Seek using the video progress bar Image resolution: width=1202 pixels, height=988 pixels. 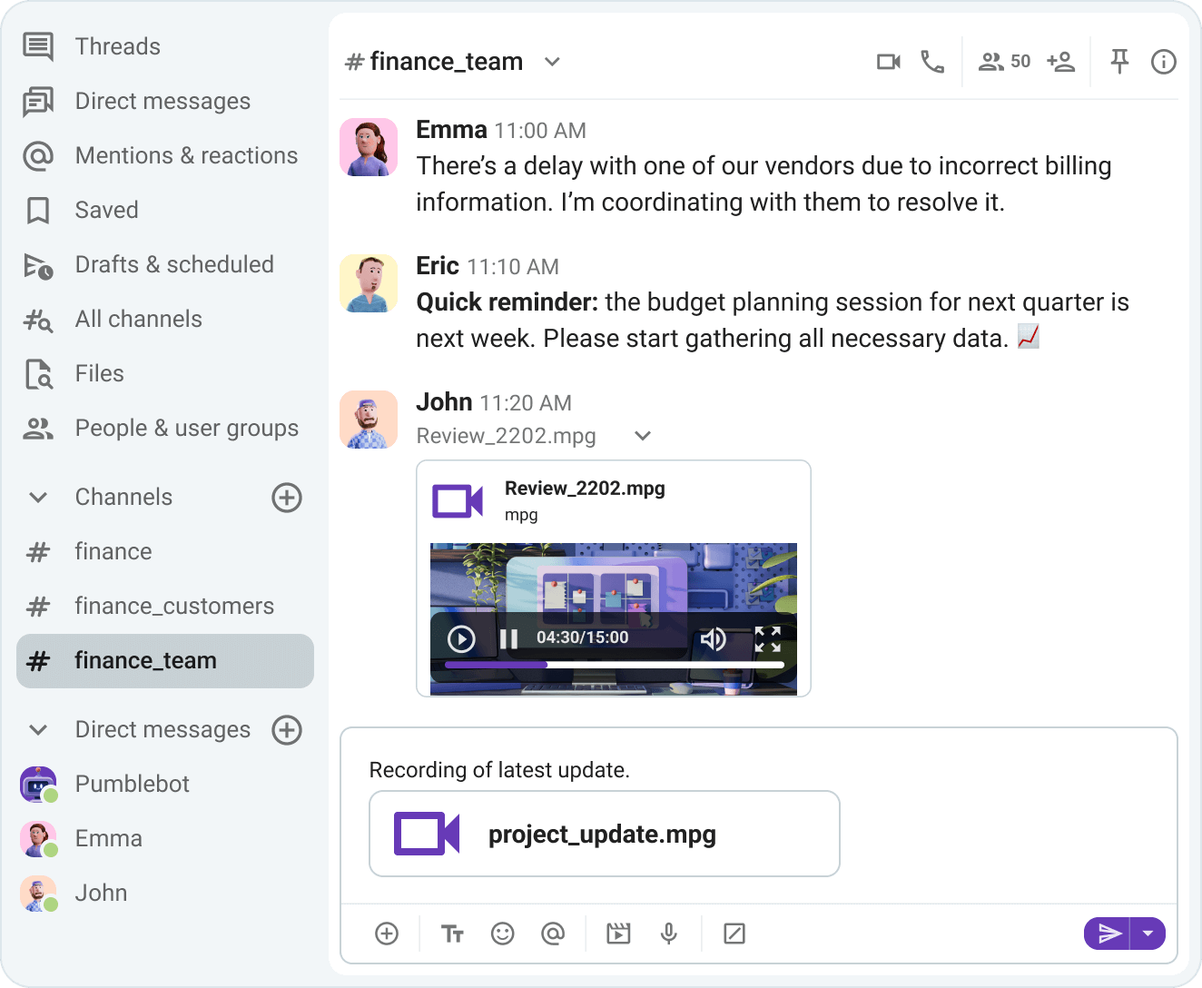coord(617,665)
